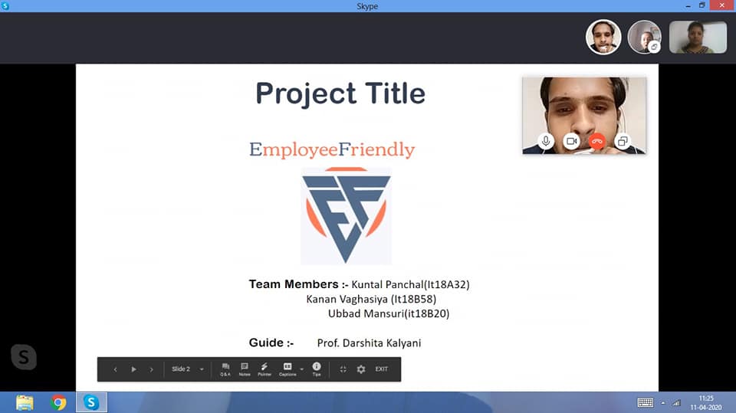736x413 pixels.
Task: Open the Slide 2 selector dropdown
Action: point(187,369)
